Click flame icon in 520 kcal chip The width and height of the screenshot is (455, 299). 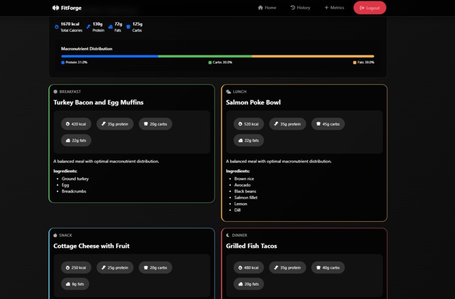pyautogui.click(x=240, y=124)
